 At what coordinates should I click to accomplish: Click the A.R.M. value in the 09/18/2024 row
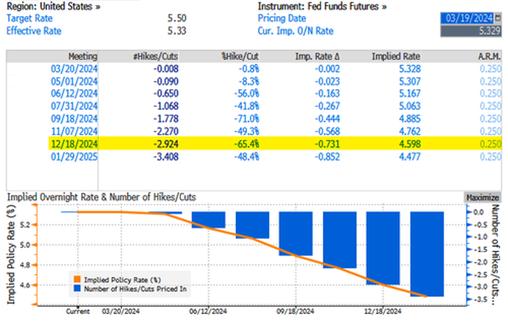tap(489, 119)
